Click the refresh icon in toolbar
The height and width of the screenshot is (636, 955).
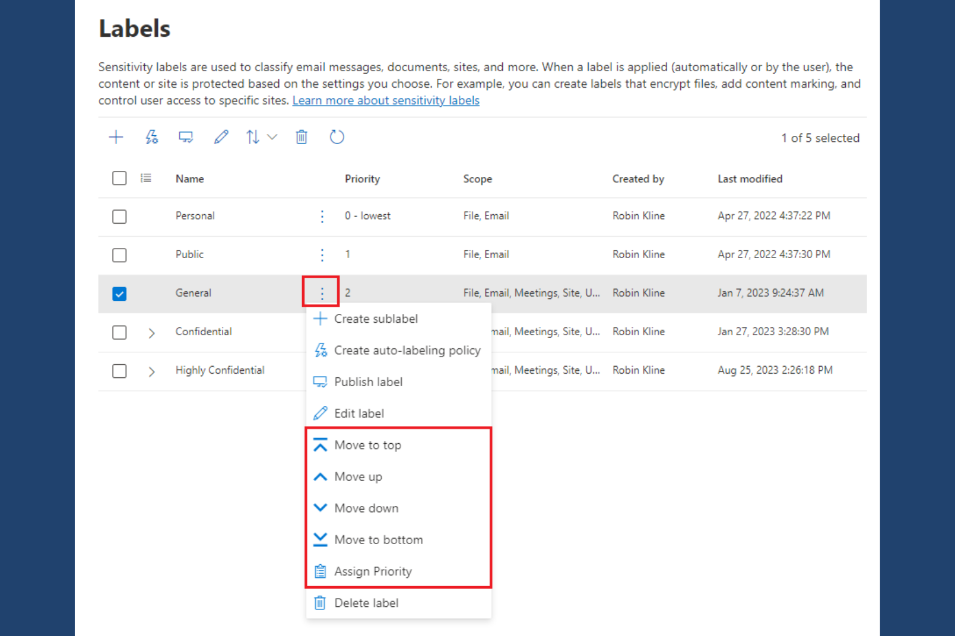337,138
